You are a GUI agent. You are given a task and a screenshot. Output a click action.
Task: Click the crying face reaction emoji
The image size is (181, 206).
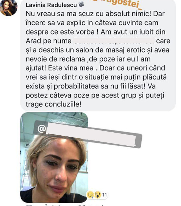pos(90,195)
